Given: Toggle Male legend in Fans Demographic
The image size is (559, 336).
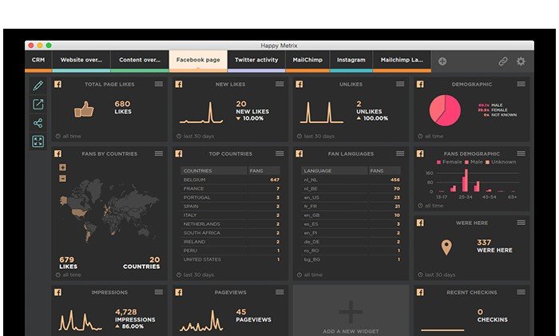Looking at the screenshot, I should pos(474,162).
